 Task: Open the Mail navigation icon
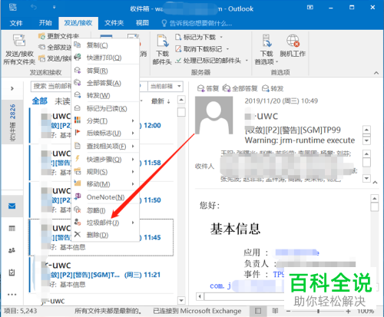[12, 206]
